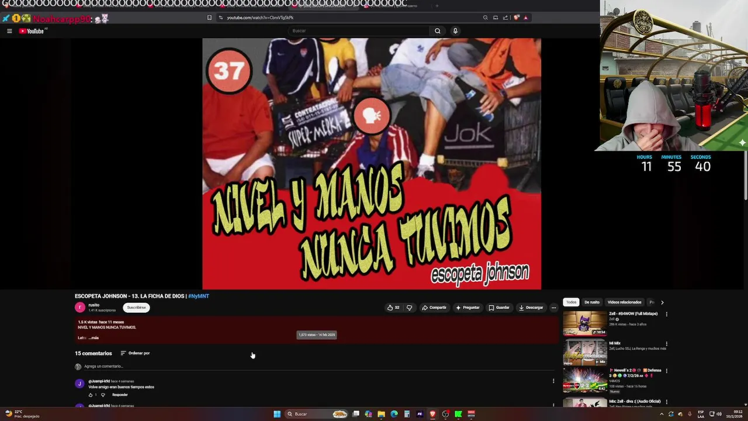
Task: Bookmark the page with the address bar bookmark icon
Action: 209,18
